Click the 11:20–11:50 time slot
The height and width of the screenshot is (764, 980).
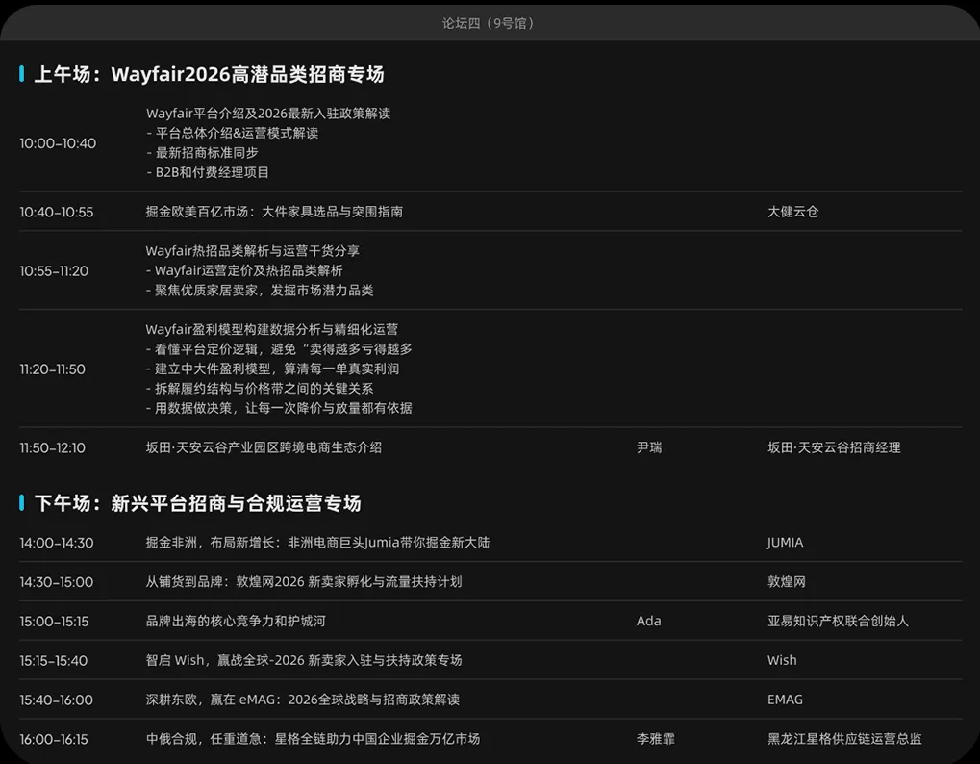pyautogui.click(x=53, y=369)
